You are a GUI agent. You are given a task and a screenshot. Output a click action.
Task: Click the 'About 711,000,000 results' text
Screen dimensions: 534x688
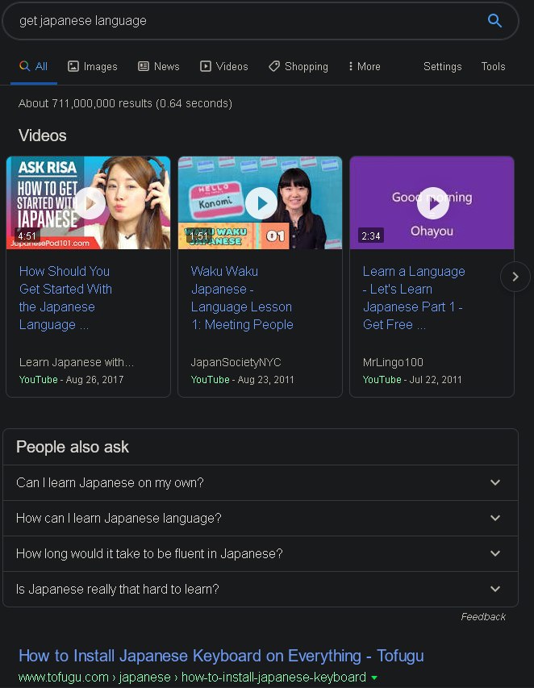pos(125,103)
